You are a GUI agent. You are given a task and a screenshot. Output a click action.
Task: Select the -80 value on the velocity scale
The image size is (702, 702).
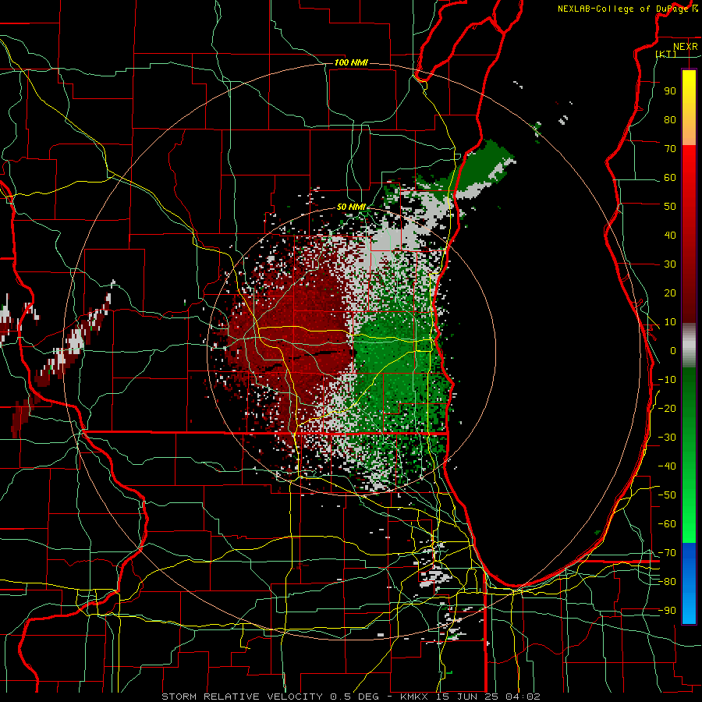(x=667, y=582)
